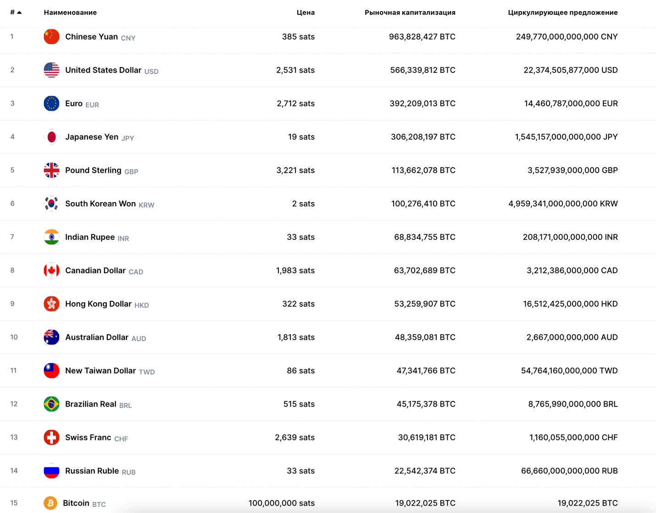
Task: Click the Australian Dollar market cap value
Action: (425, 337)
